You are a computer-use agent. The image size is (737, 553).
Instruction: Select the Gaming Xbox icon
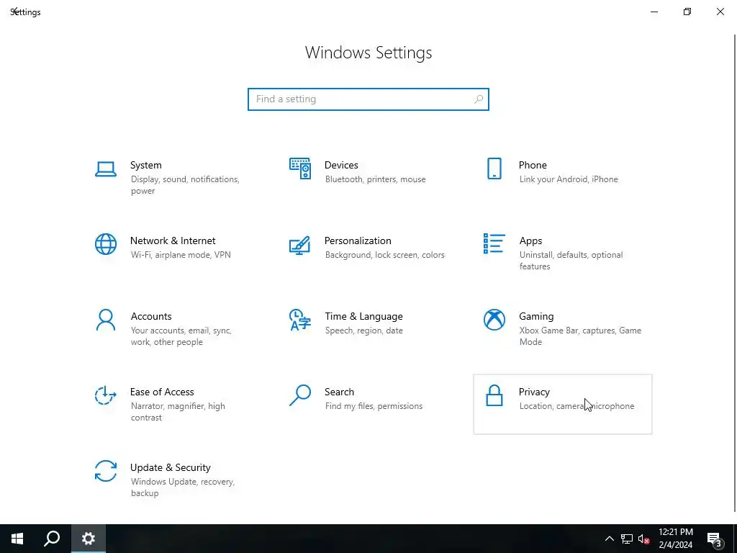[x=494, y=320]
